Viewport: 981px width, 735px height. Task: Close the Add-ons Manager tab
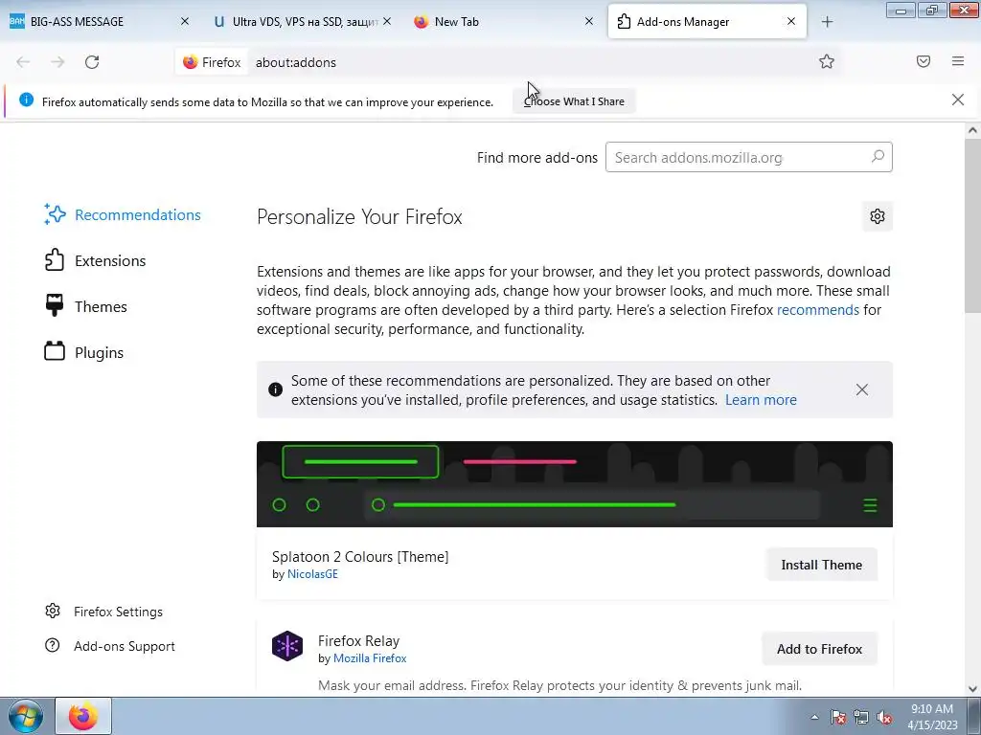pos(791,21)
